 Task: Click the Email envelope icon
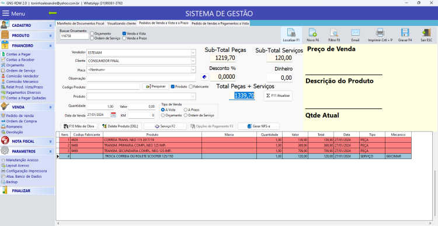355,33
